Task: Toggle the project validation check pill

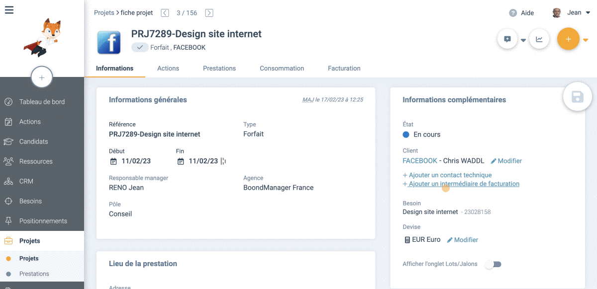Action: (x=140, y=48)
